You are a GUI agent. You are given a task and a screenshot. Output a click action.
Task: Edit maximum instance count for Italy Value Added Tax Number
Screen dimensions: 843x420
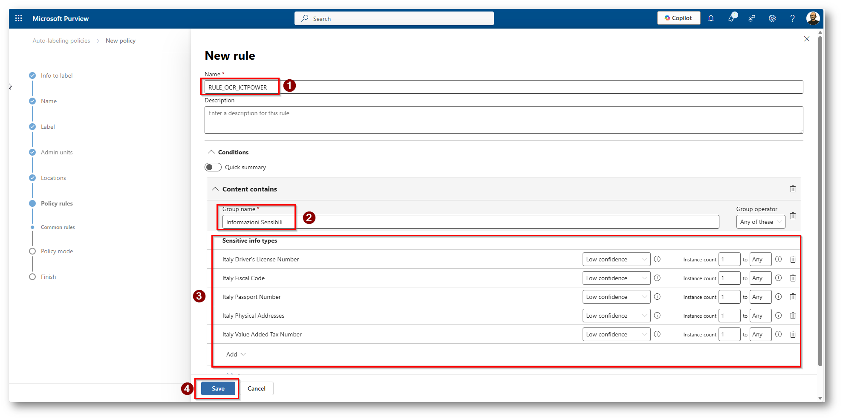tap(760, 334)
